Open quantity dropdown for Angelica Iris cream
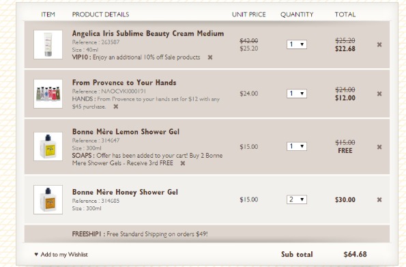This screenshot has width=406, height=267. 297,44
